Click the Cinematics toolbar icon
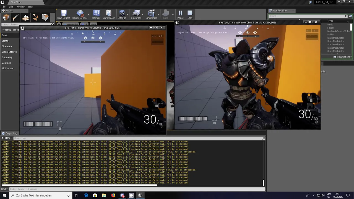Image resolution: width=354 pixels, height=199 pixels. click(x=151, y=14)
